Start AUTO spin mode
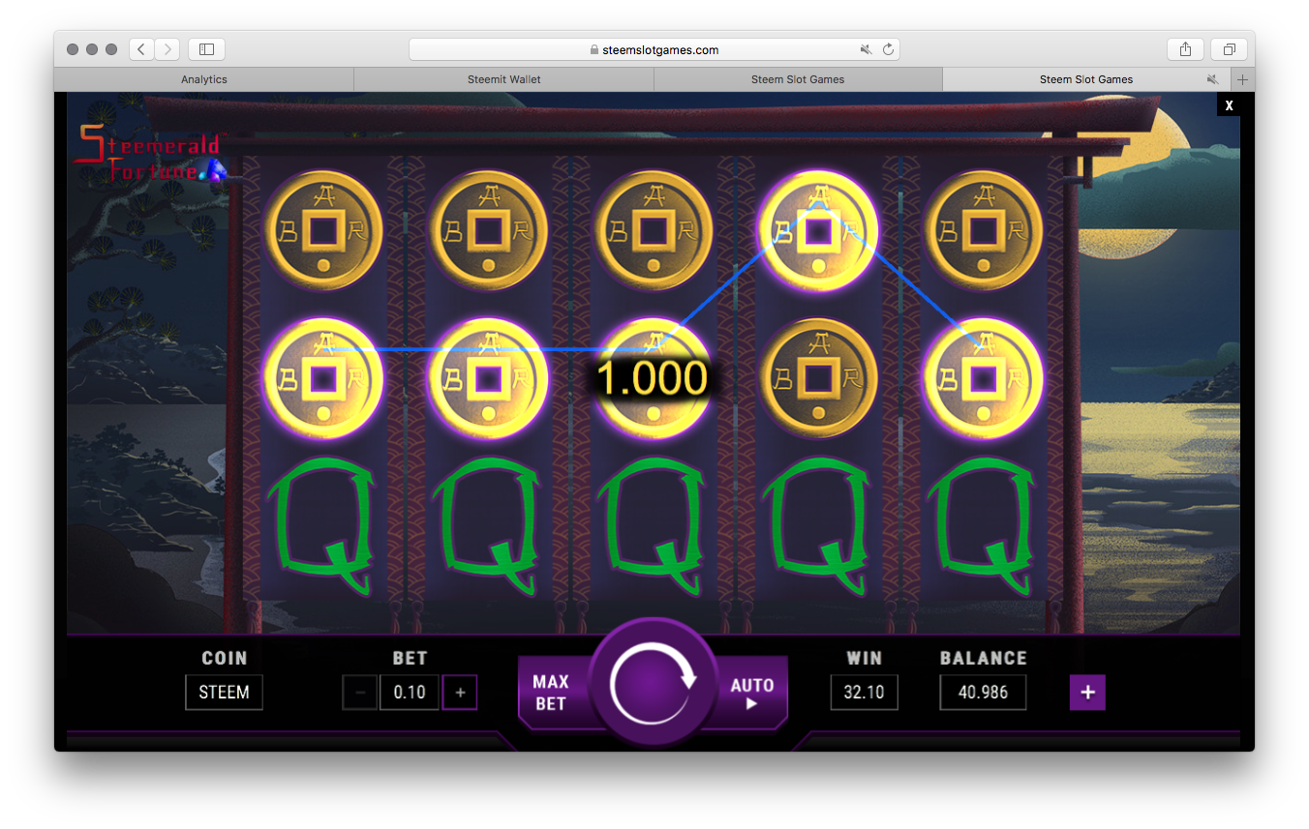Screen dimensions: 1309x829 tap(751, 693)
